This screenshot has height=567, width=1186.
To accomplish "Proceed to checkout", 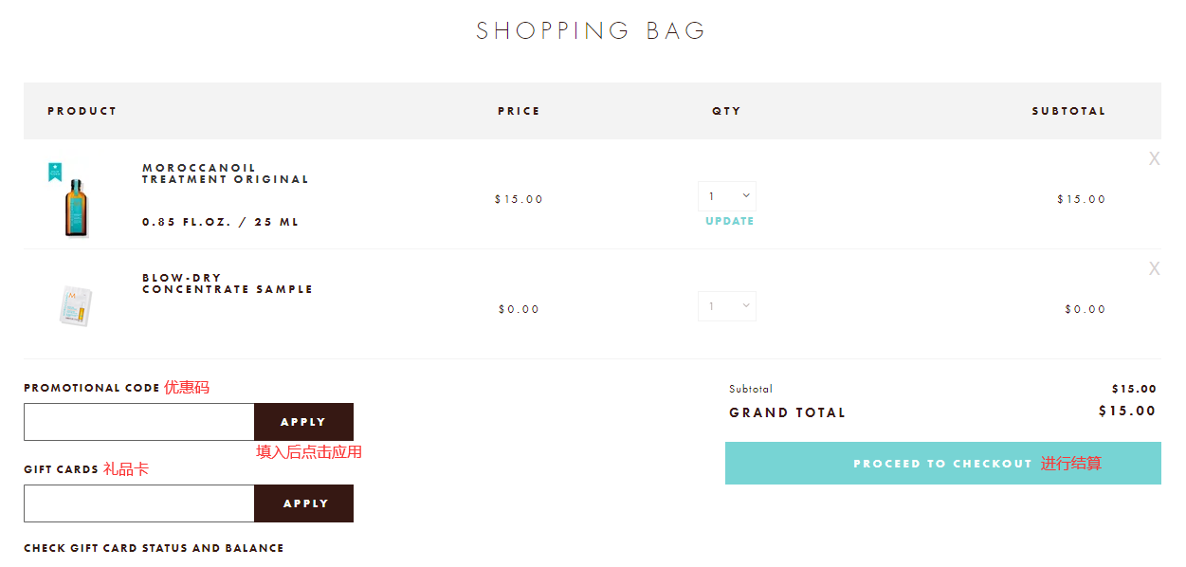I will point(942,464).
